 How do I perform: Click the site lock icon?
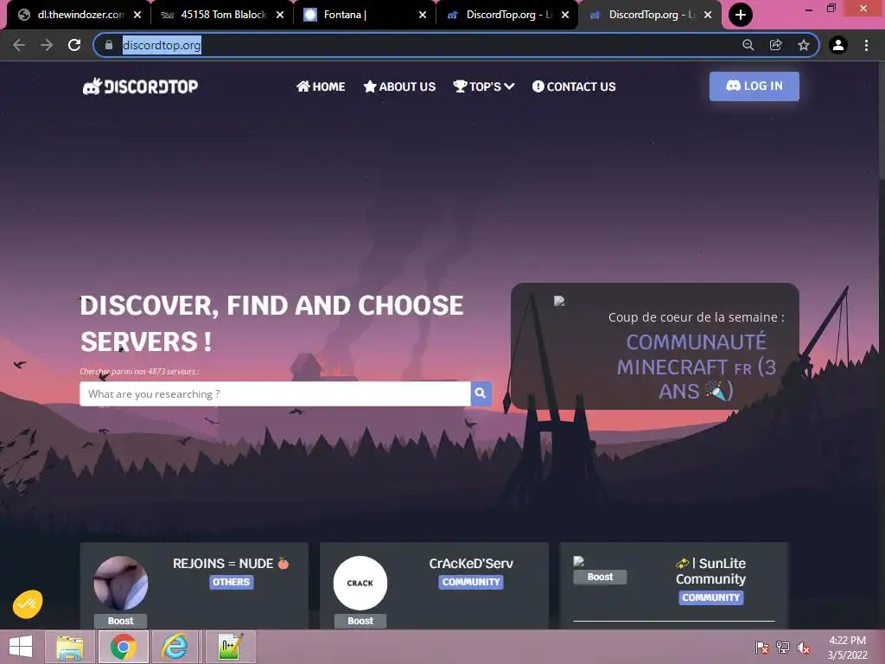coord(109,45)
